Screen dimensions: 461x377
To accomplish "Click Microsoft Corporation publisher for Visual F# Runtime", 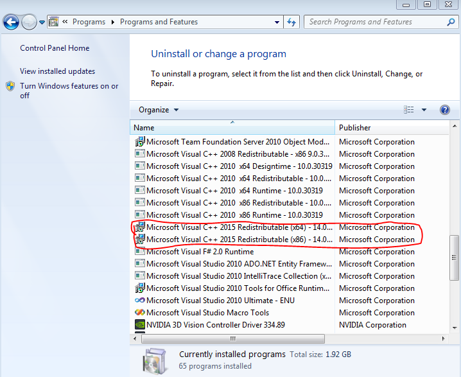I will [x=377, y=252].
